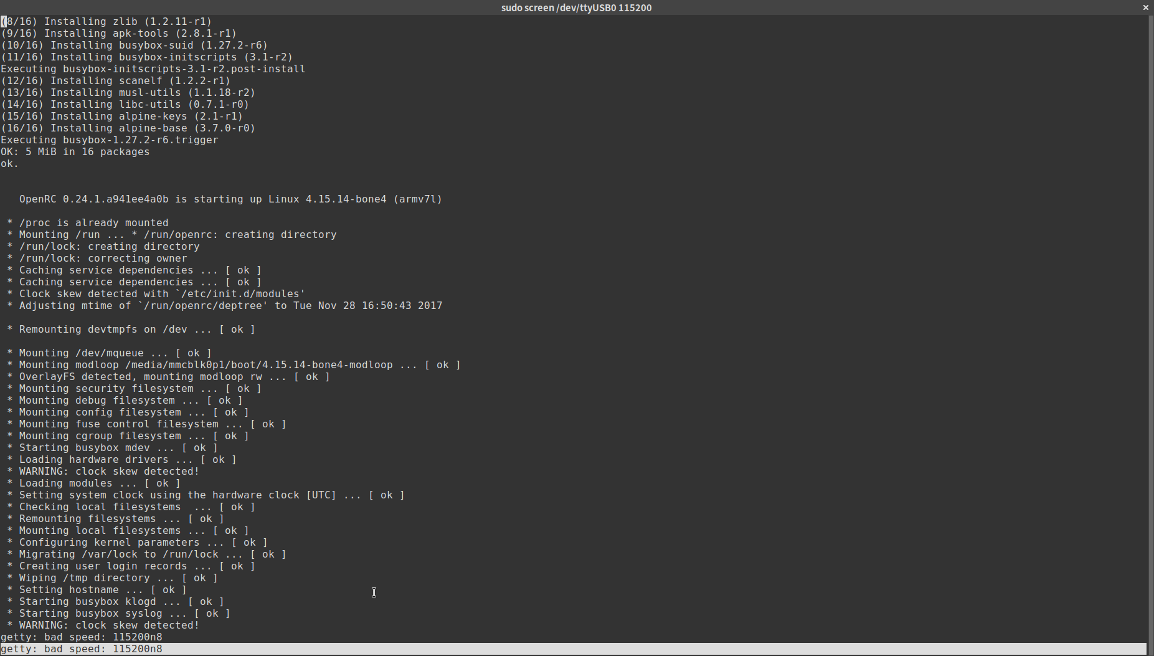Click the vertical scrollbar of the terminal
The image size is (1154, 656).
pyautogui.click(x=1150, y=335)
